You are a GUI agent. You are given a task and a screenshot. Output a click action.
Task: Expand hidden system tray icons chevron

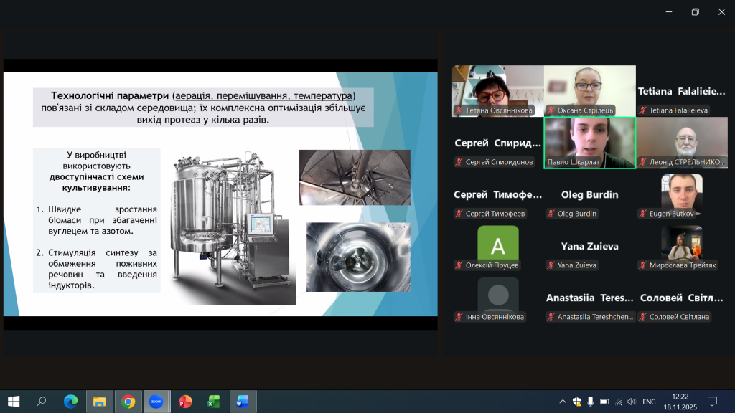pos(562,402)
